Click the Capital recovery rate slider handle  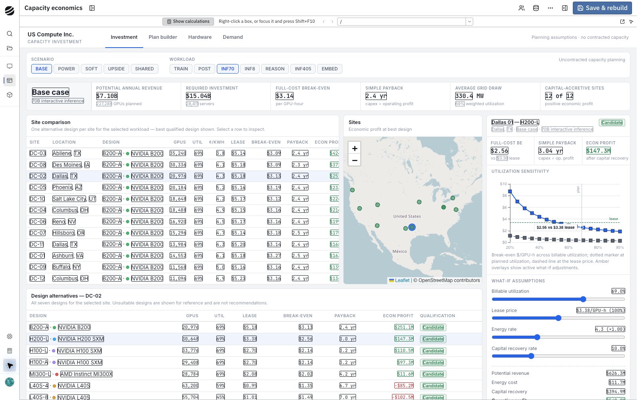click(x=531, y=356)
